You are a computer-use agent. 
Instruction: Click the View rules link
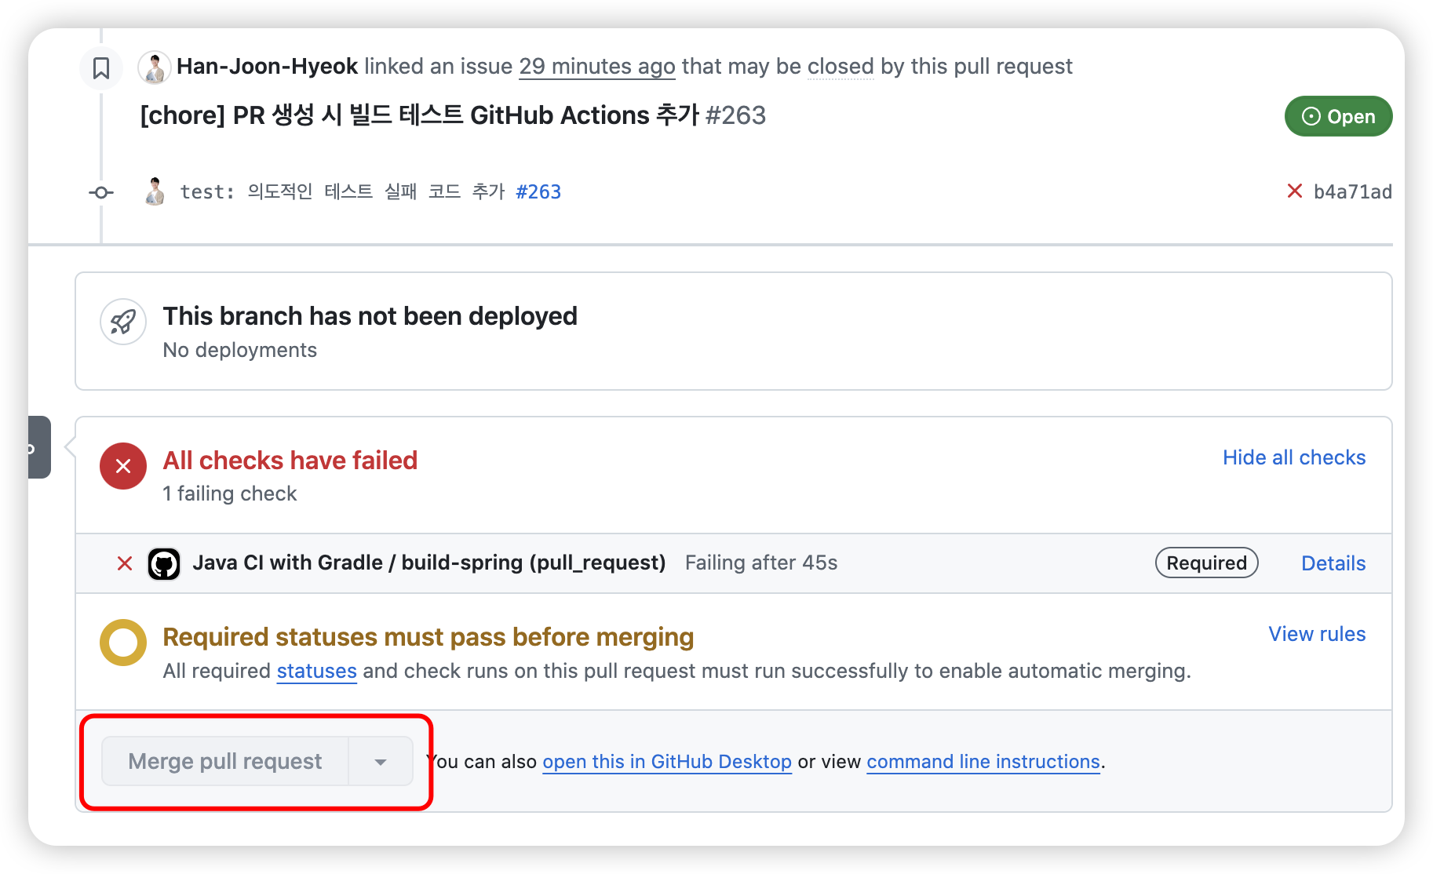coord(1317,634)
